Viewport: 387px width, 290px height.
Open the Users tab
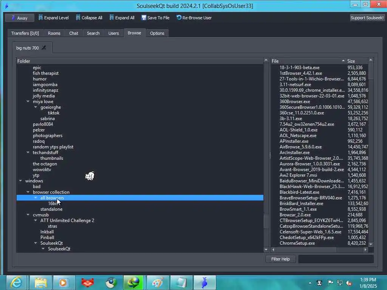click(x=113, y=33)
